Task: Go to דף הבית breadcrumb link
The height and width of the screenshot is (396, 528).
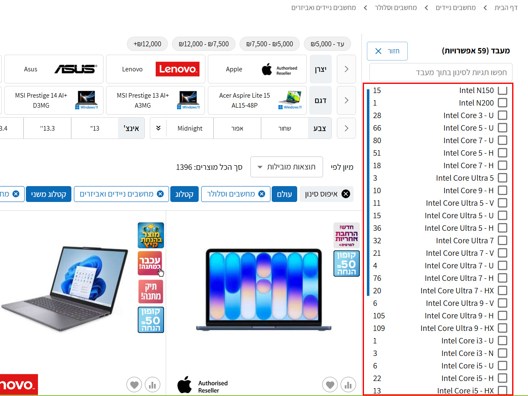Action: 506,8
